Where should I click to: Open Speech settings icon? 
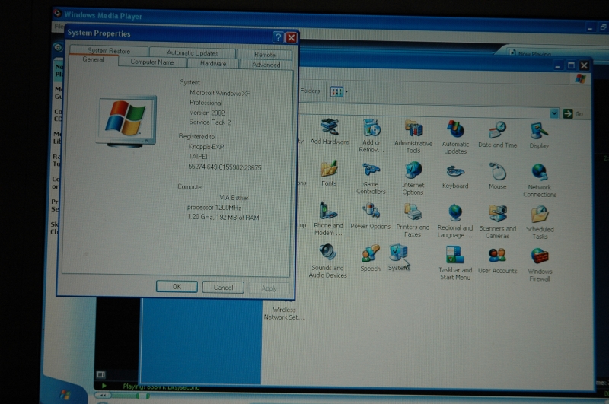pyautogui.click(x=370, y=258)
